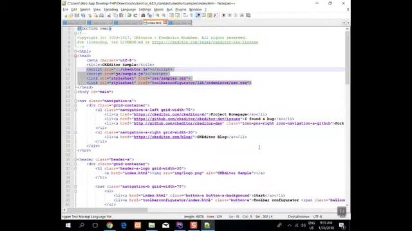Click the Dos\Windows line-ending status field
Screen dimensions: 412x231
click(x=299, y=217)
